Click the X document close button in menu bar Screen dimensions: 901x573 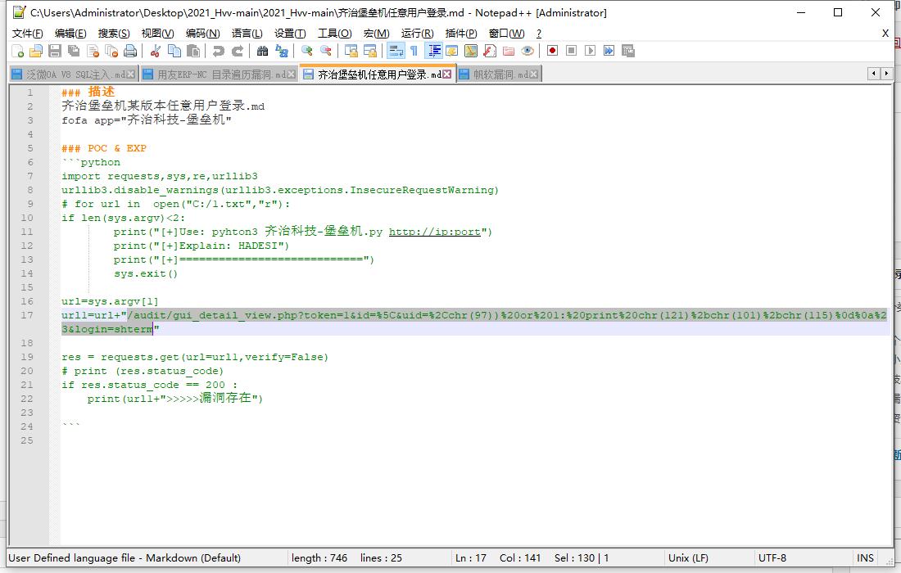tap(885, 34)
